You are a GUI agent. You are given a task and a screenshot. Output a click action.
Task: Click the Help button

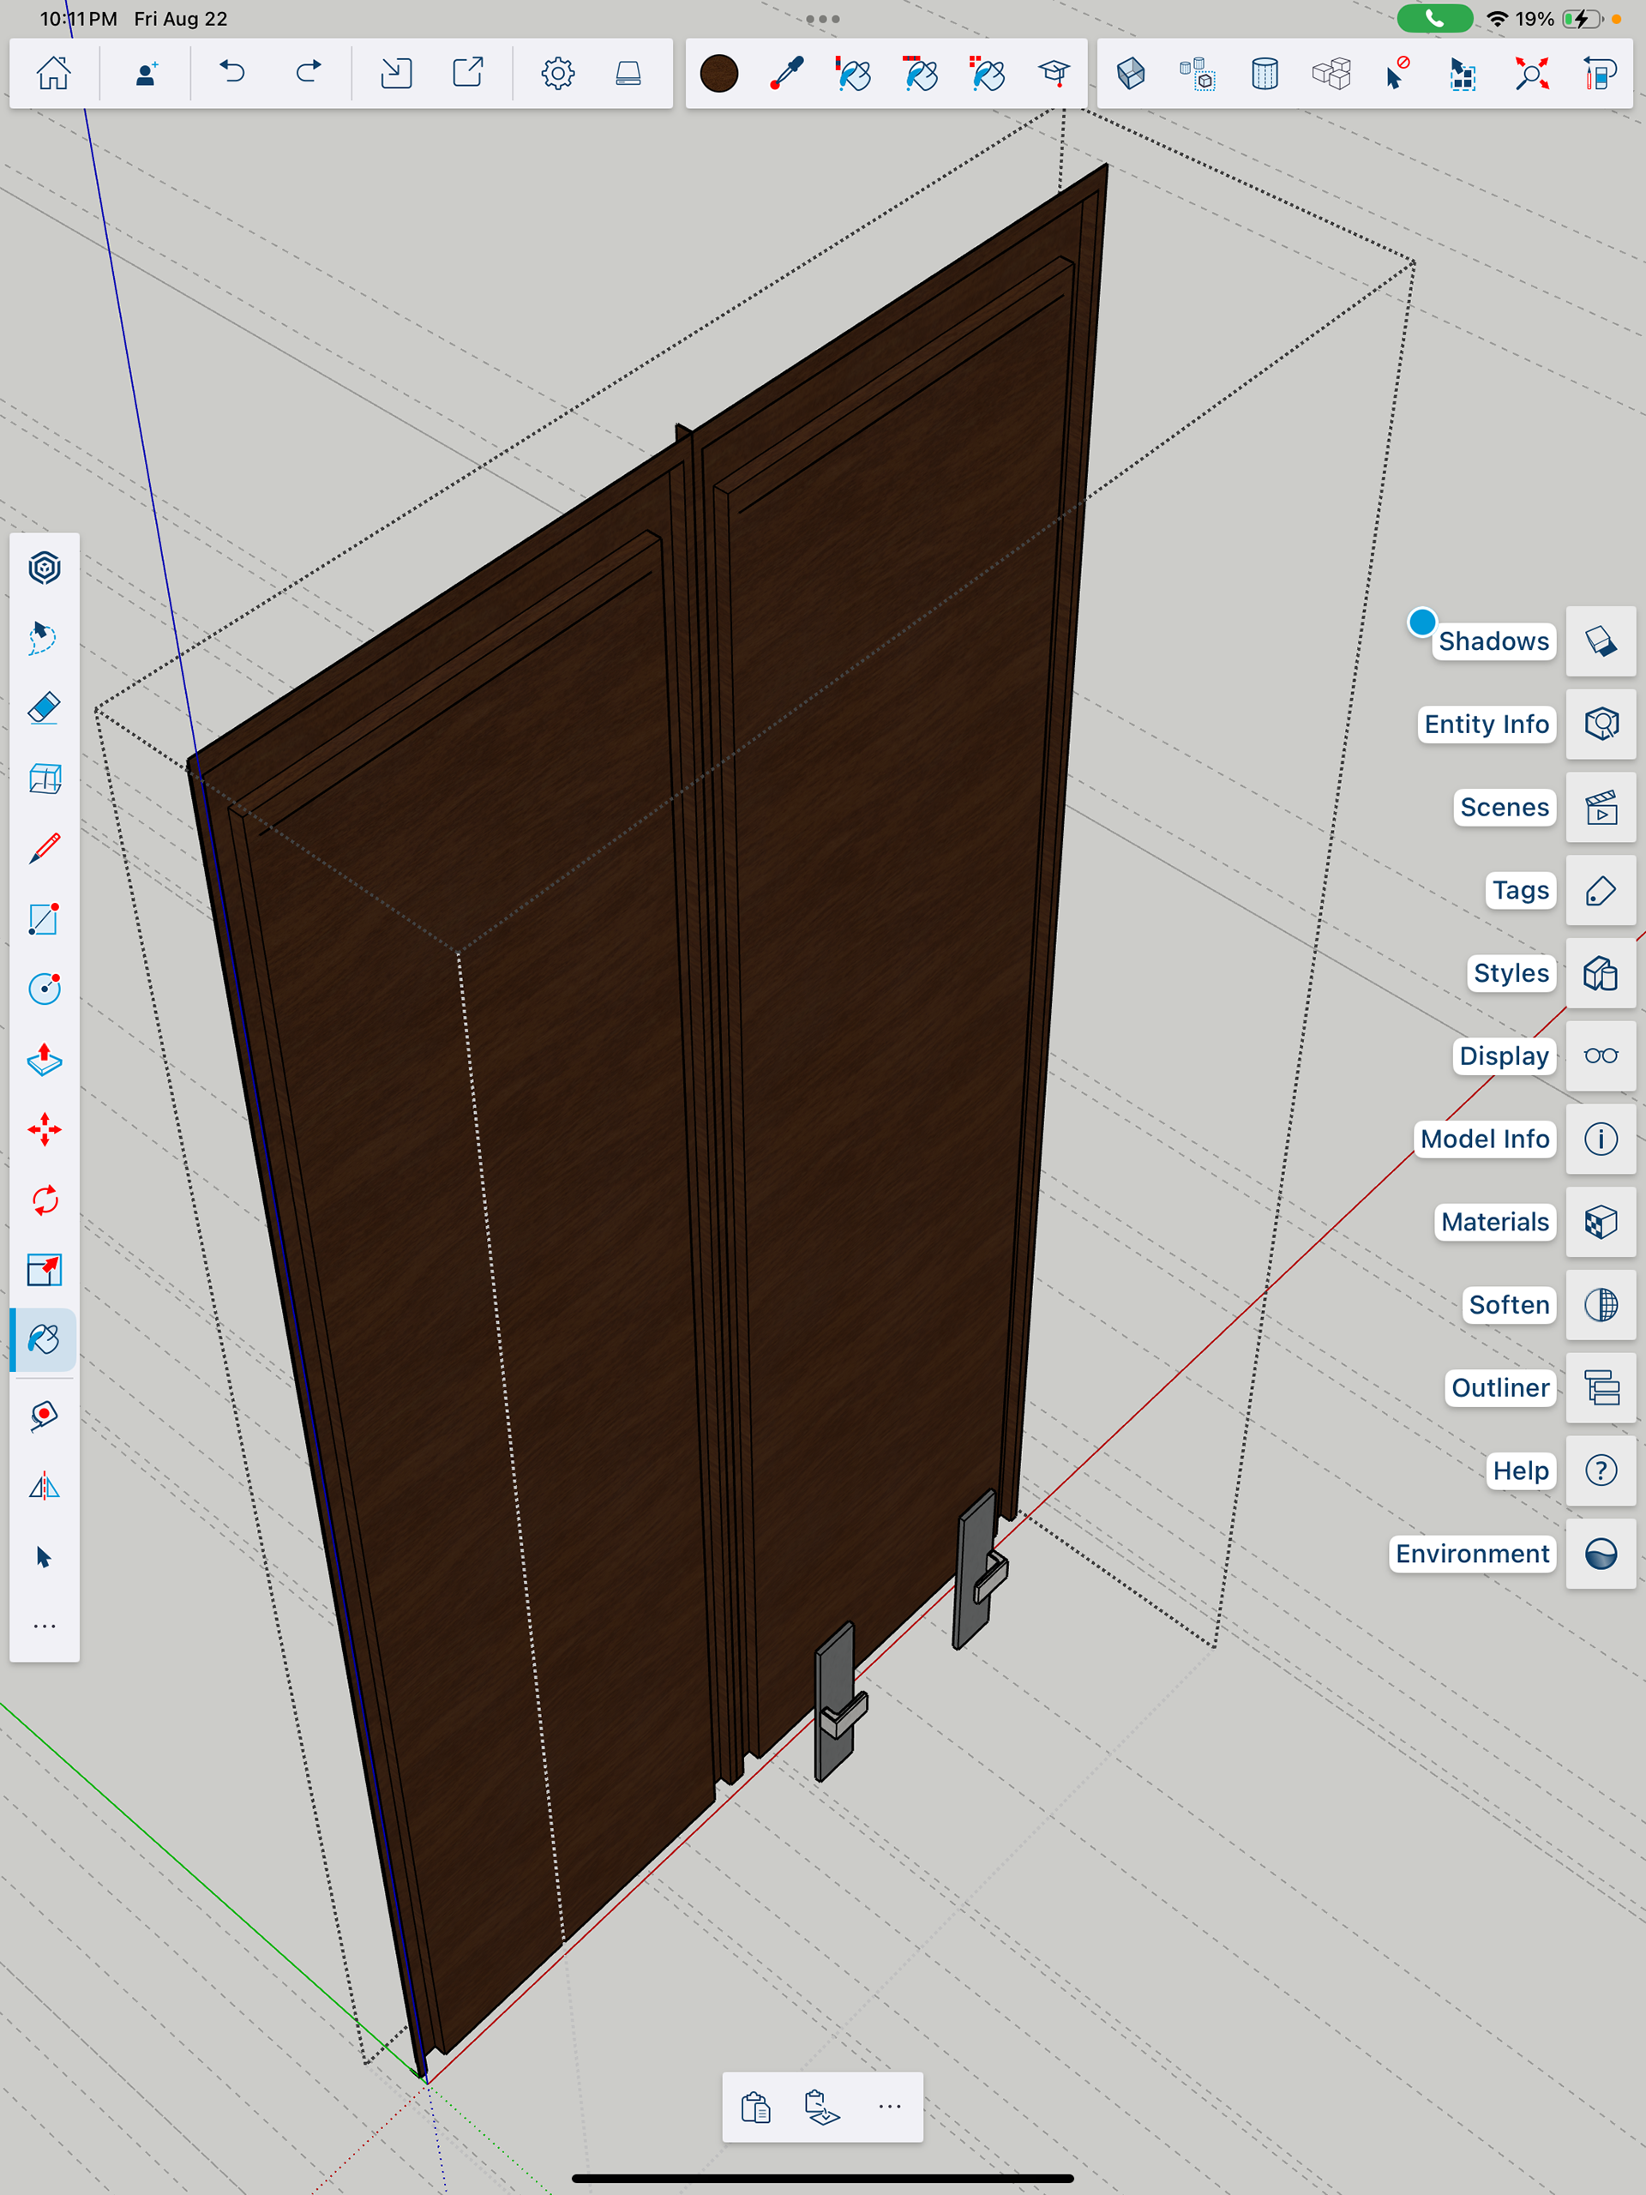(x=1601, y=1470)
